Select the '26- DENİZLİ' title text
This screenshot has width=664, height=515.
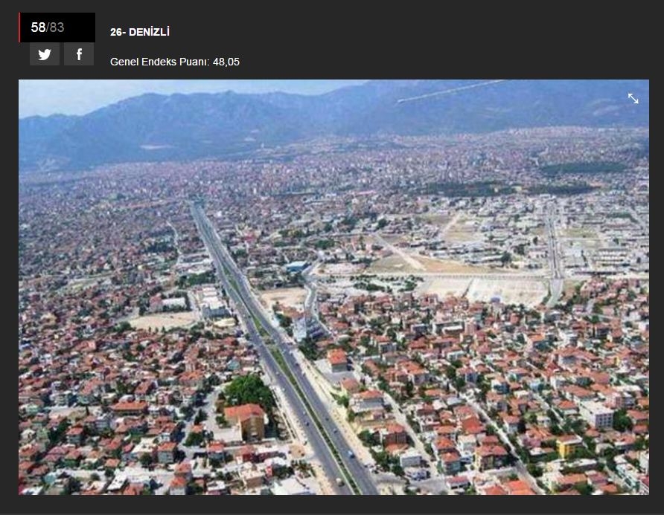coord(140,32)
